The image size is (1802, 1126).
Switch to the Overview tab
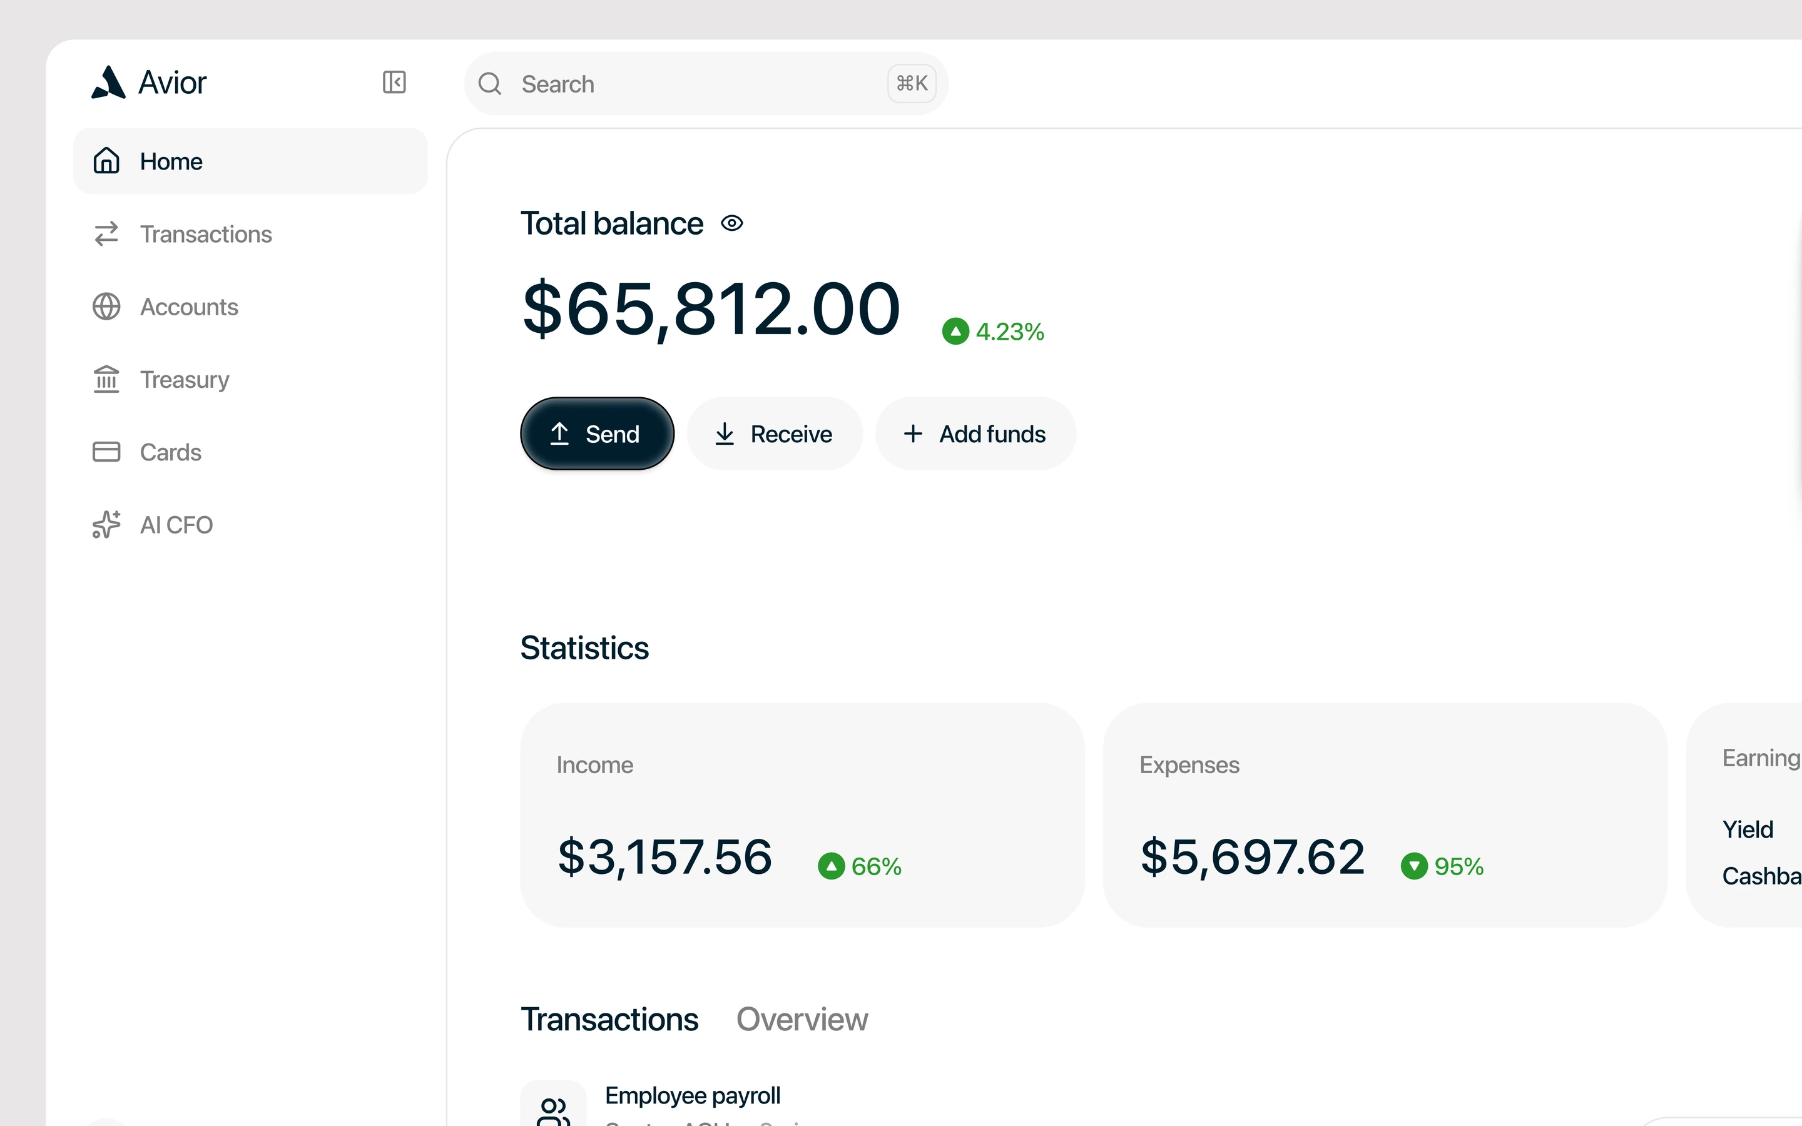[x=802, y=1019]
